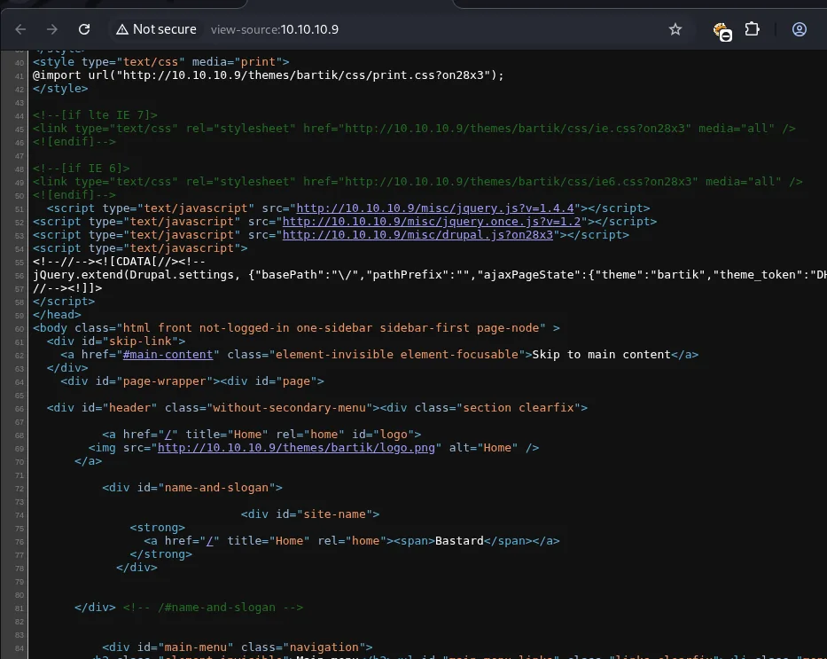Open the browser profile menu
The height and width of the screenshot is (659, 827).
799,29
